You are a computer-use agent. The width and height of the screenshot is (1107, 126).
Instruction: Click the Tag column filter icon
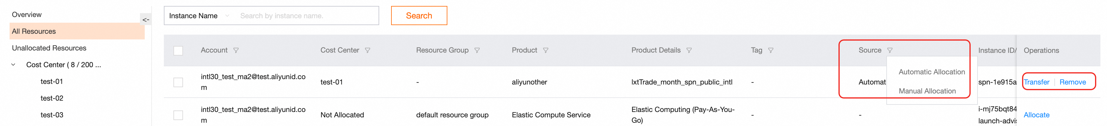point(771,50)
